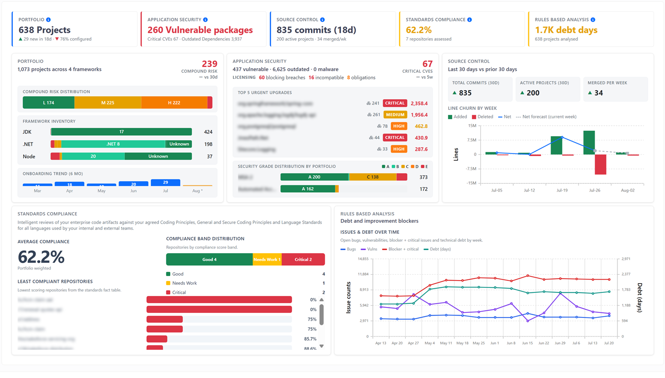Open the Source Control info icon
This screenshot has width=665, height=378.
pyautogui.click(x=322, y=20)
